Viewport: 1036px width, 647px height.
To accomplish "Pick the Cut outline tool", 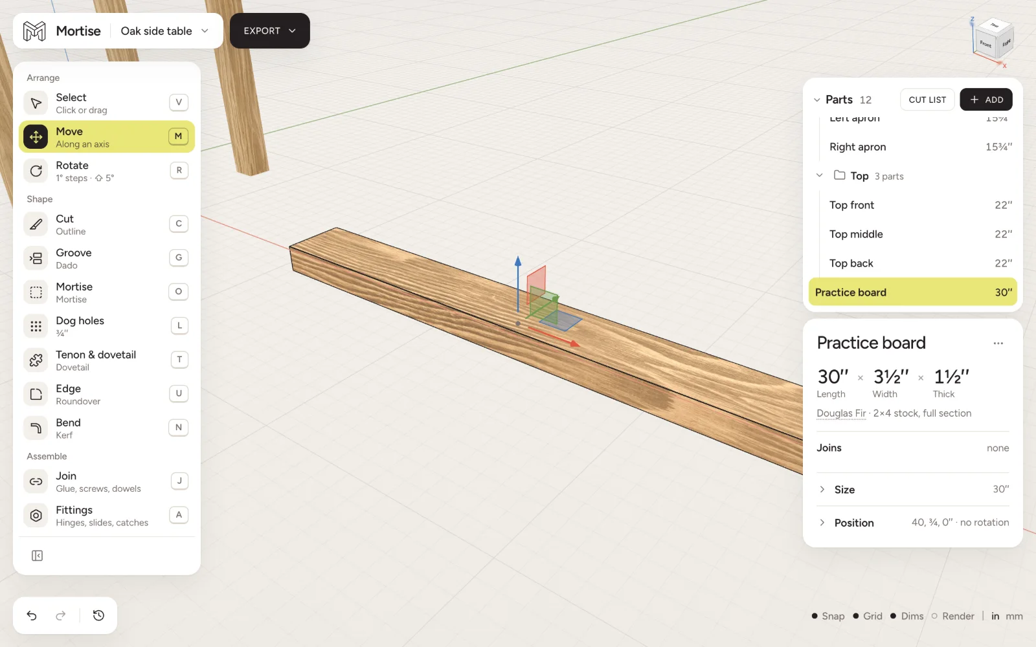I will pos(107,225).
